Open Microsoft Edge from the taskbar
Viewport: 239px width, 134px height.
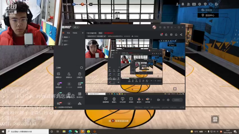click(70, 131)
